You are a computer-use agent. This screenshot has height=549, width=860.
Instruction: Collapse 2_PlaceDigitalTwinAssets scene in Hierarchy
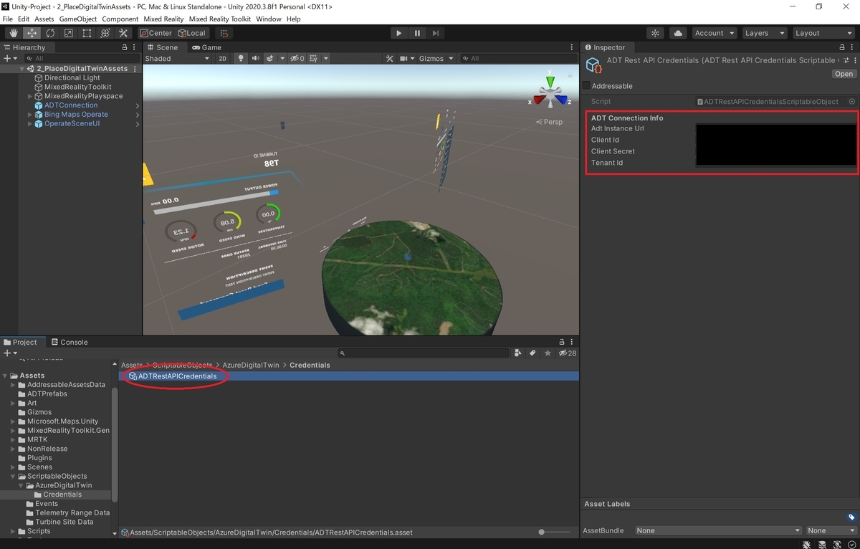pos(22,69)
